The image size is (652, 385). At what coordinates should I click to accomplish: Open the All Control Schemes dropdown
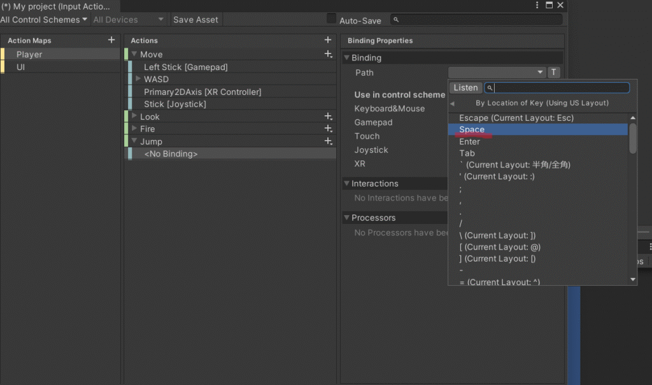pos(44,20)
